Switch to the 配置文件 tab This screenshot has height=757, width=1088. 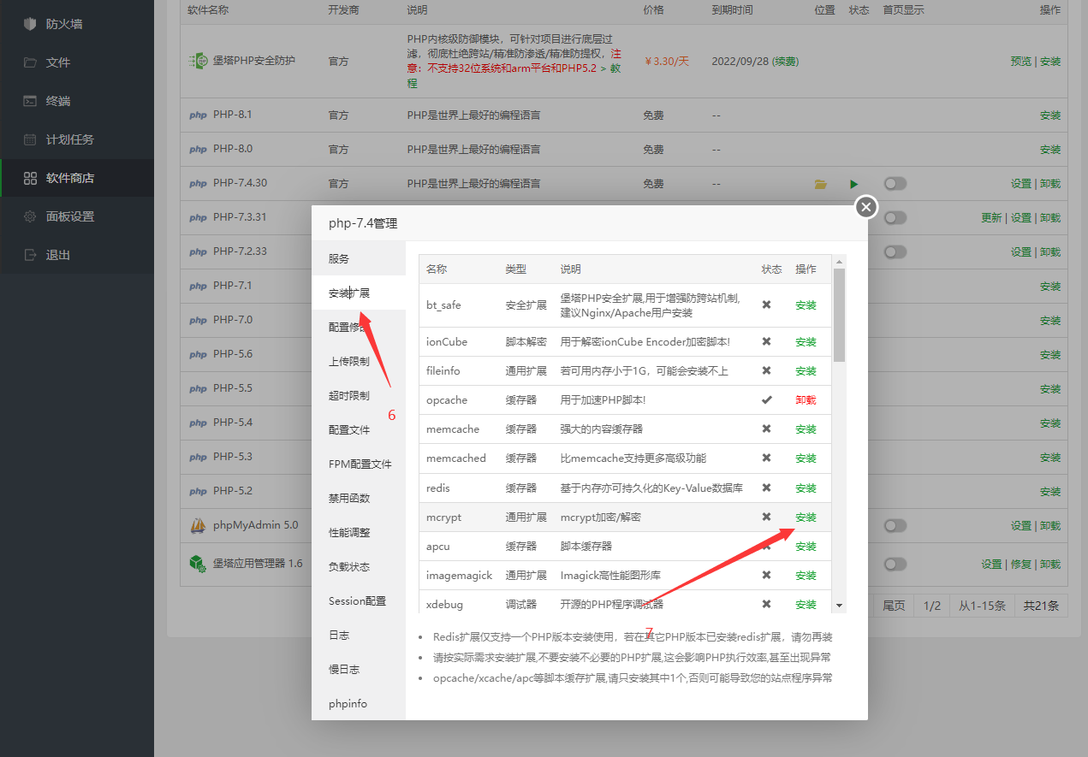coord(359,429)
